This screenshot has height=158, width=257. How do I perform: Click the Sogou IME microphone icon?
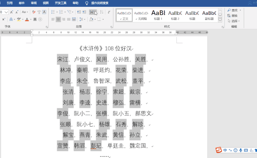point(241,150)
